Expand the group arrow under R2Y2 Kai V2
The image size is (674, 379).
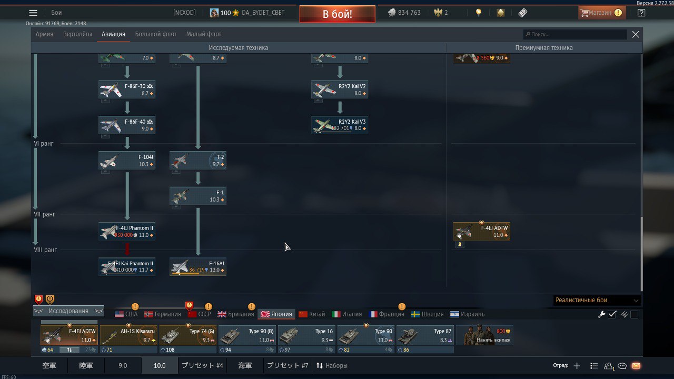click(318, 100)
